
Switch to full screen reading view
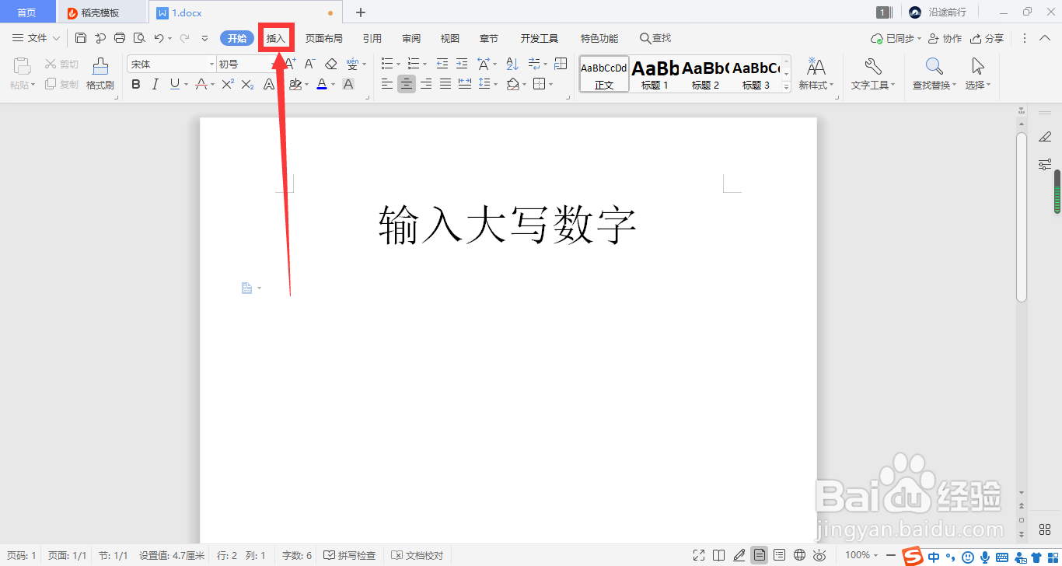pyautogui.click(x=718, y=555)
